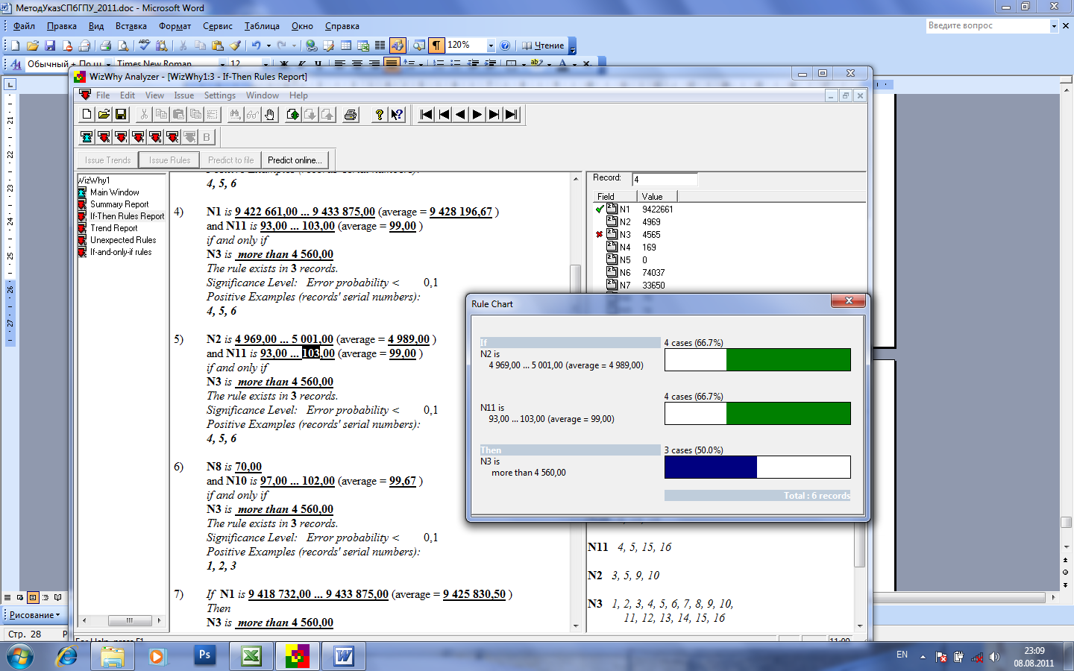1074x671 pixels.
Task: Print the WizWhy report via printer icon
Action: (x=351, y=114)
